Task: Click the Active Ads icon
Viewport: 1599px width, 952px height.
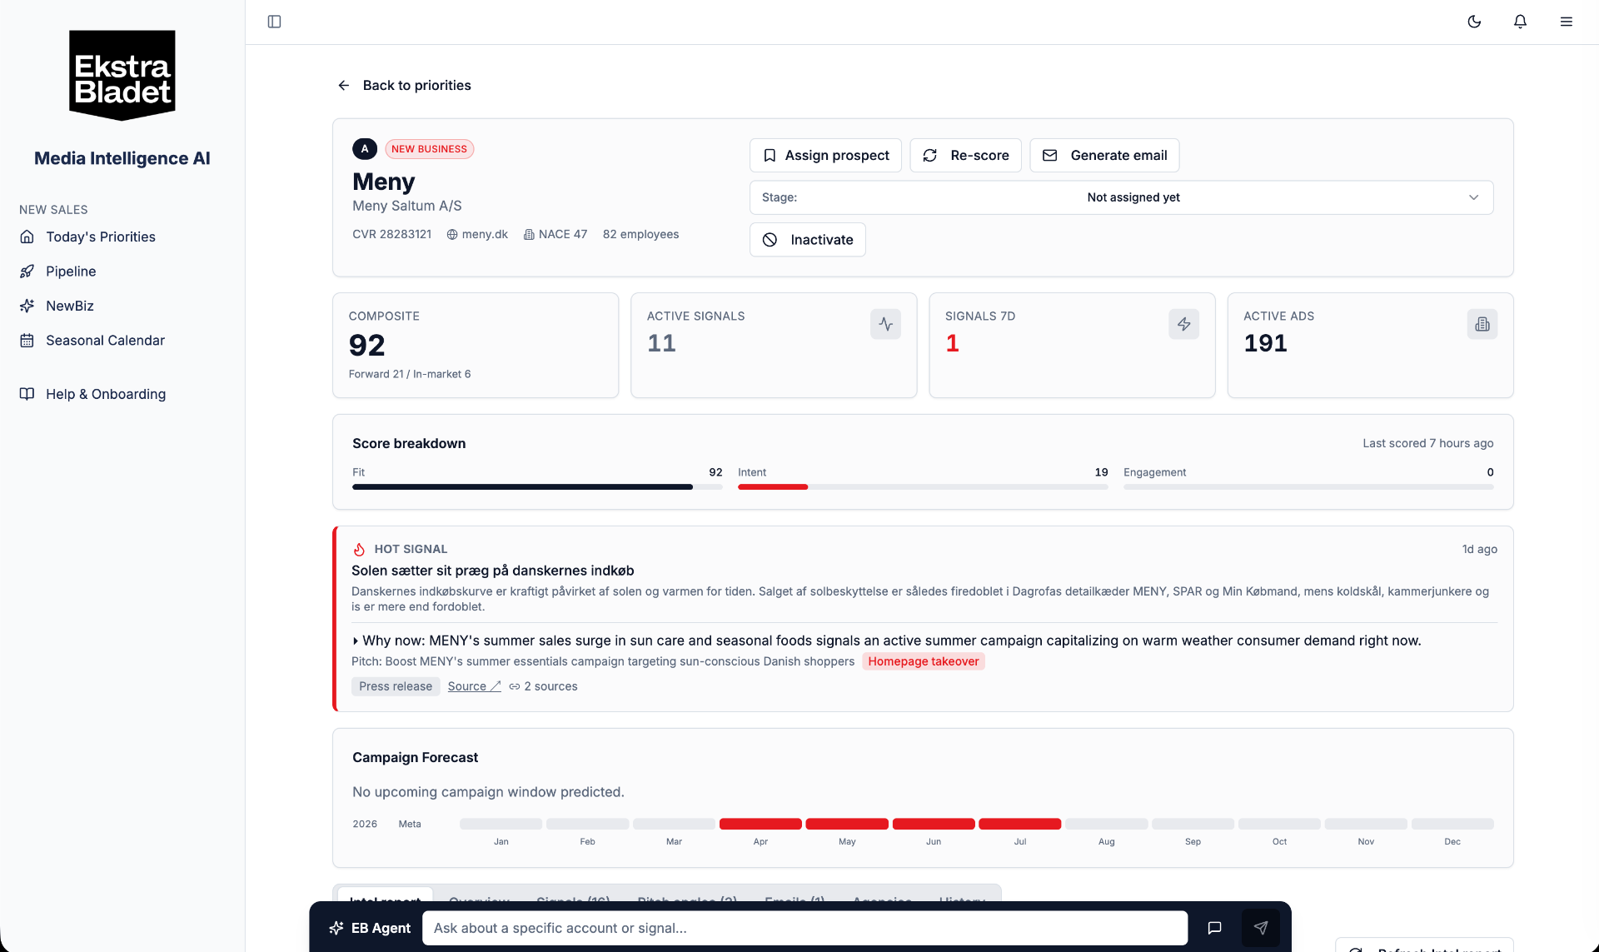Action: click(1482, 325)
